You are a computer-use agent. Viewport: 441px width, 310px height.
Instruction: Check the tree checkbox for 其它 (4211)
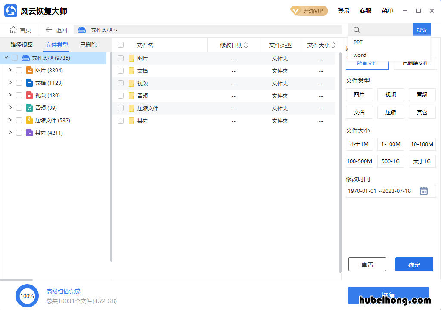(x=19, y=133)
